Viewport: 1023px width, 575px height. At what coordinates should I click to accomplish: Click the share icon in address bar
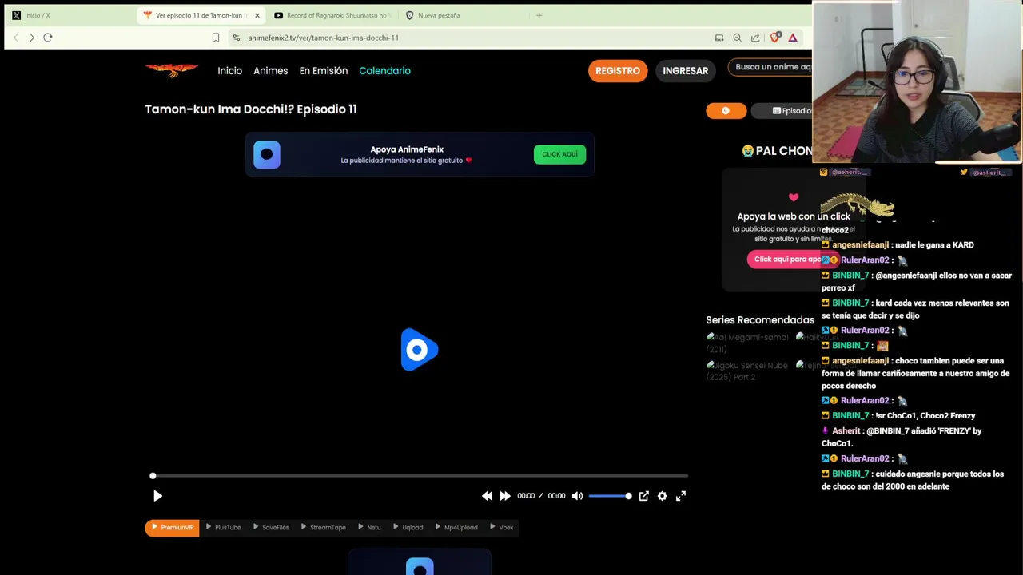755,38
